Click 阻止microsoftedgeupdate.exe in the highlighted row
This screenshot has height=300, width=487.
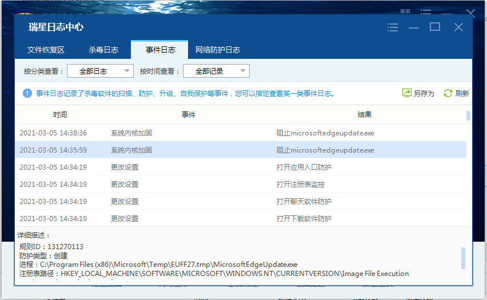pyautogui.click(x=325, y=150)
